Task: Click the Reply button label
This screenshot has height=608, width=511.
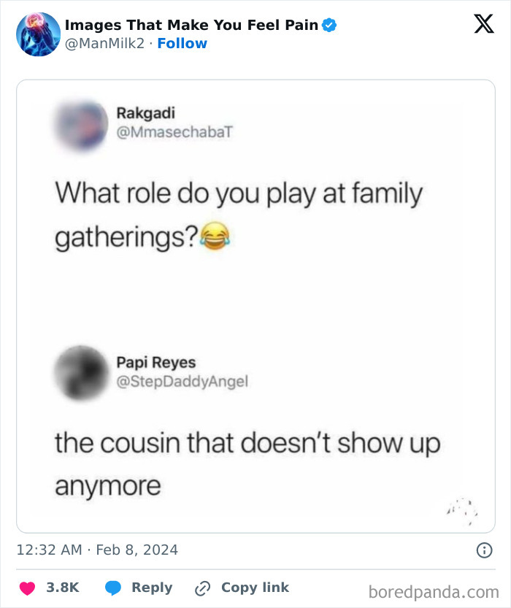Action: coord(152,588)
